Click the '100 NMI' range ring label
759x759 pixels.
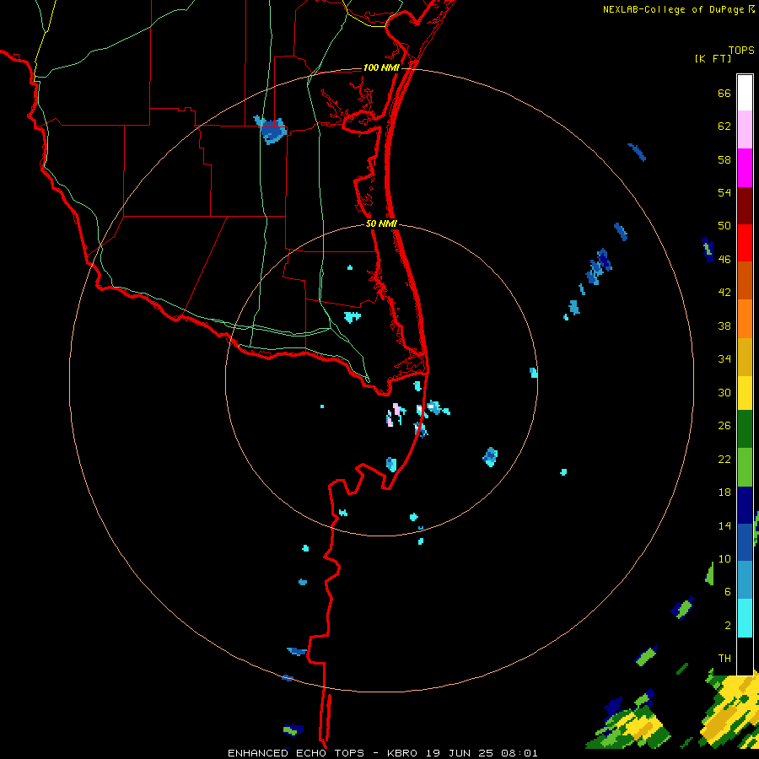(x=381, y=67)
